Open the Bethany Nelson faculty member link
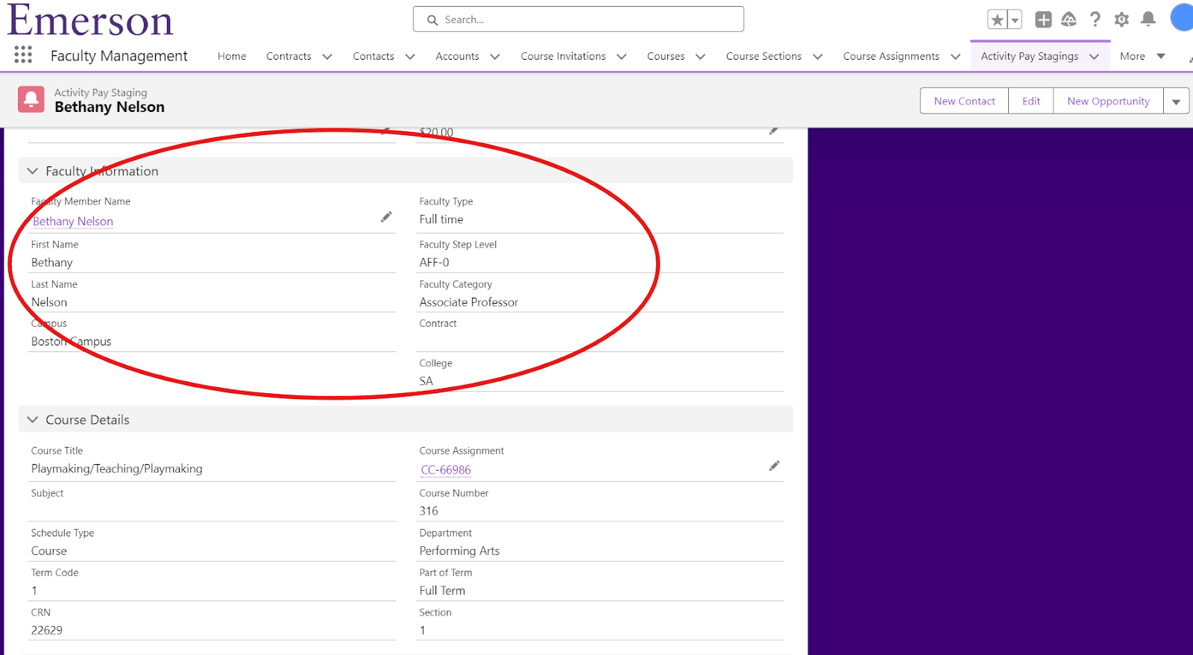The width and height of the screenshot is (1193, 655). [x=73, y=222]
